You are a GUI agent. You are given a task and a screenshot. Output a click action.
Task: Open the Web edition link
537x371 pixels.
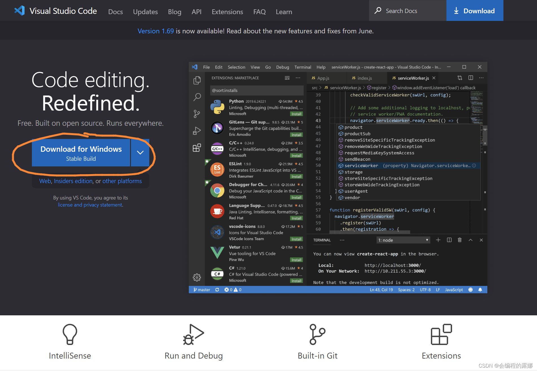pos(45,181)
